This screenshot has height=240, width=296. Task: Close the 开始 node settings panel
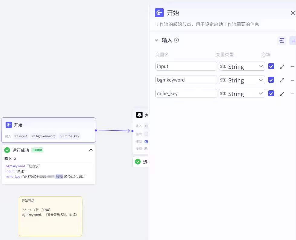pyautogui.click(x=293, y=13)
